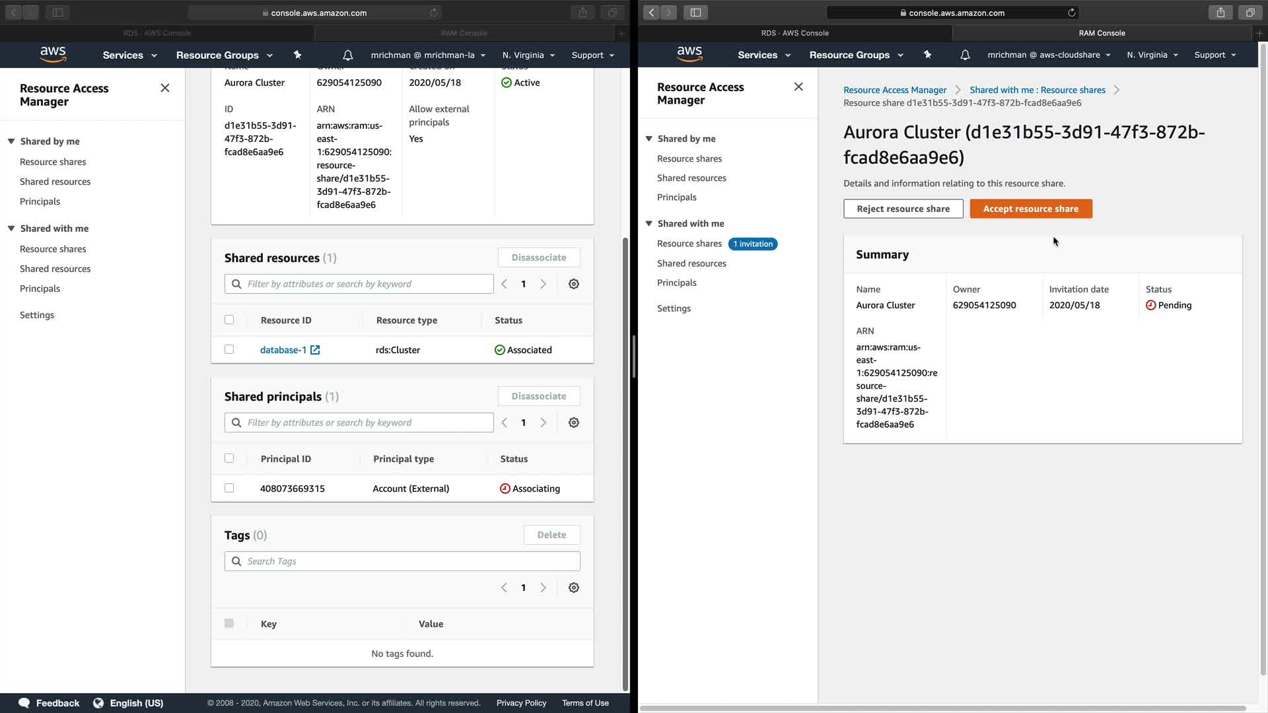Close left Resource Access Manager sidebar
The image size is (1268, 713).
pos(165,88)
